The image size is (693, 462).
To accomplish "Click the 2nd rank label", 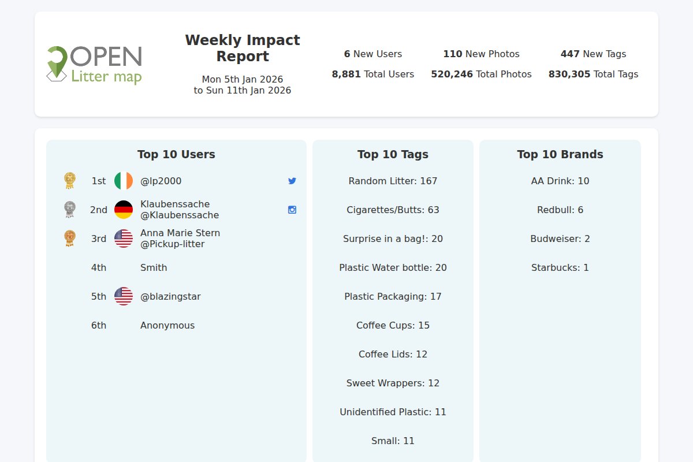I will click(99, 210).
